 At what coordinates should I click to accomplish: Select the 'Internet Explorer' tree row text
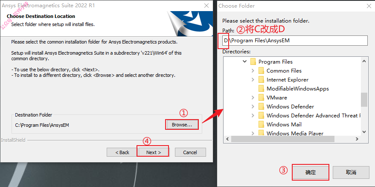click(x=288, y=80)
